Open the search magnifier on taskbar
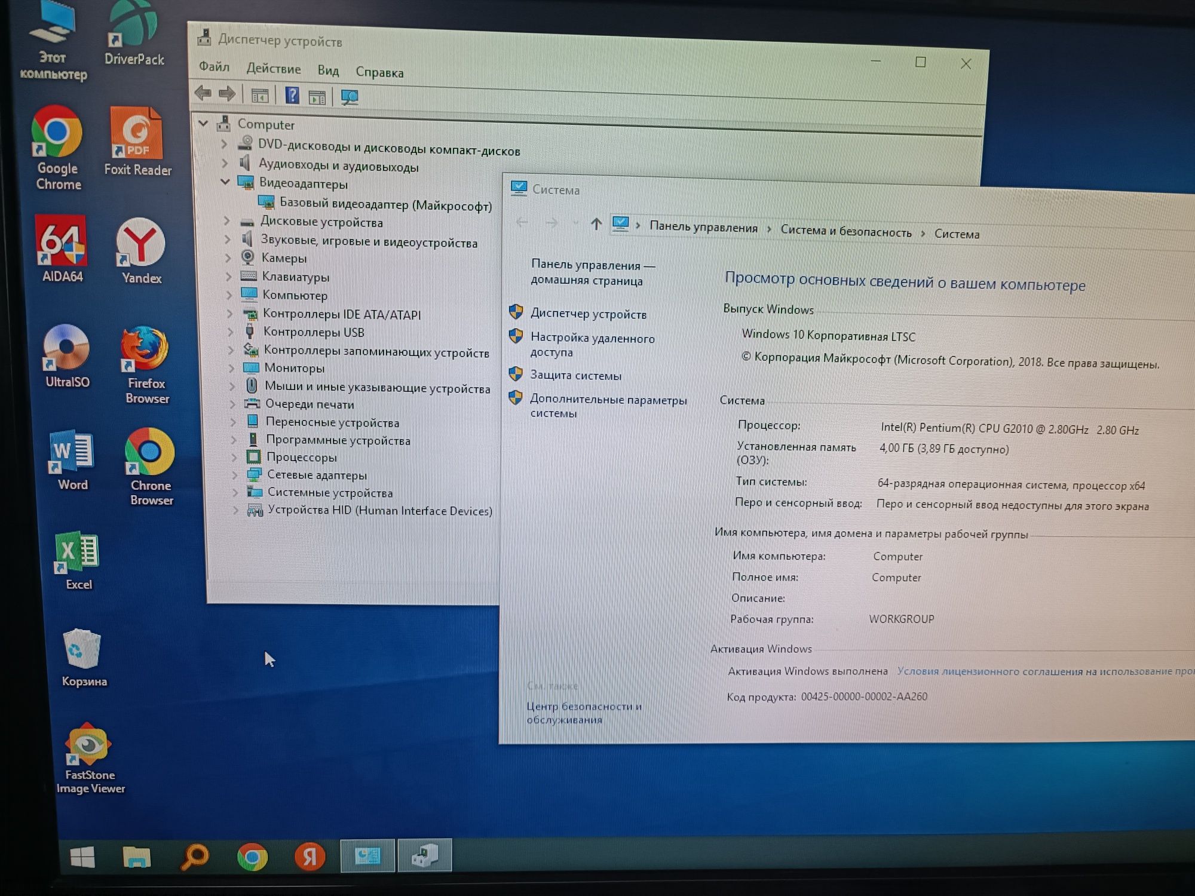 coord(195,857)
